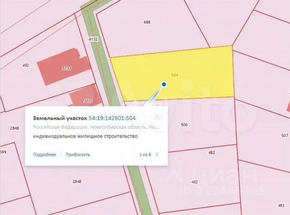This screenshot has height=215, width=290.
Task: Select parcel labeled 492
Action: pos(26,66)
